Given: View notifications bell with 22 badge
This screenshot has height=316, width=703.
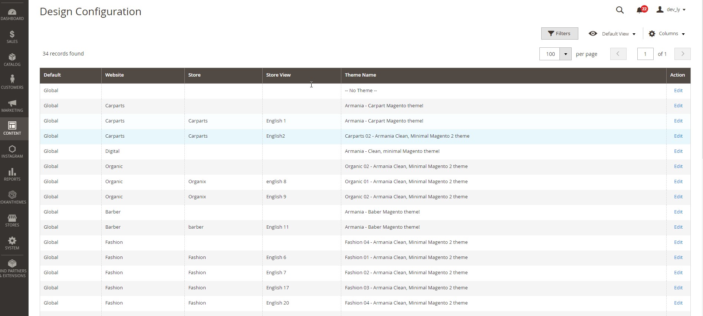Looking at the screenshot, I should 640,10.
